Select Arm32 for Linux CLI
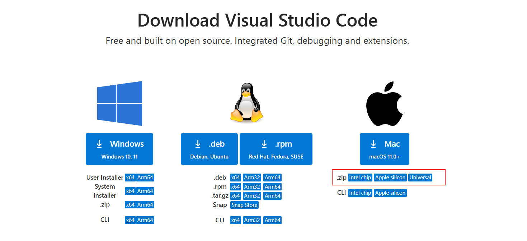Screen dimensions: 527x241 tap(252, 220)
